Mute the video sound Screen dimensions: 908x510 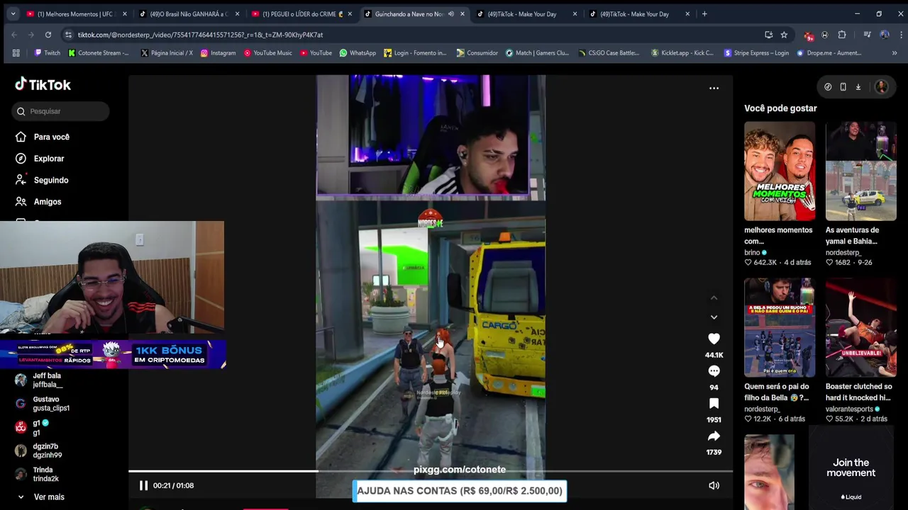click(x=714, y=485)
